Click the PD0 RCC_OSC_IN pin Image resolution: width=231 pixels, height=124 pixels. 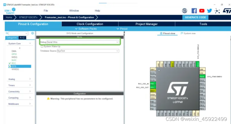[x=153, y=84]
